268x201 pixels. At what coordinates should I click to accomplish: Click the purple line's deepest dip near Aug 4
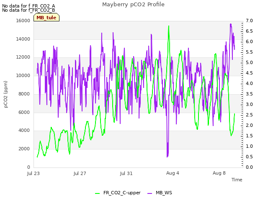[x=167, y=156]
